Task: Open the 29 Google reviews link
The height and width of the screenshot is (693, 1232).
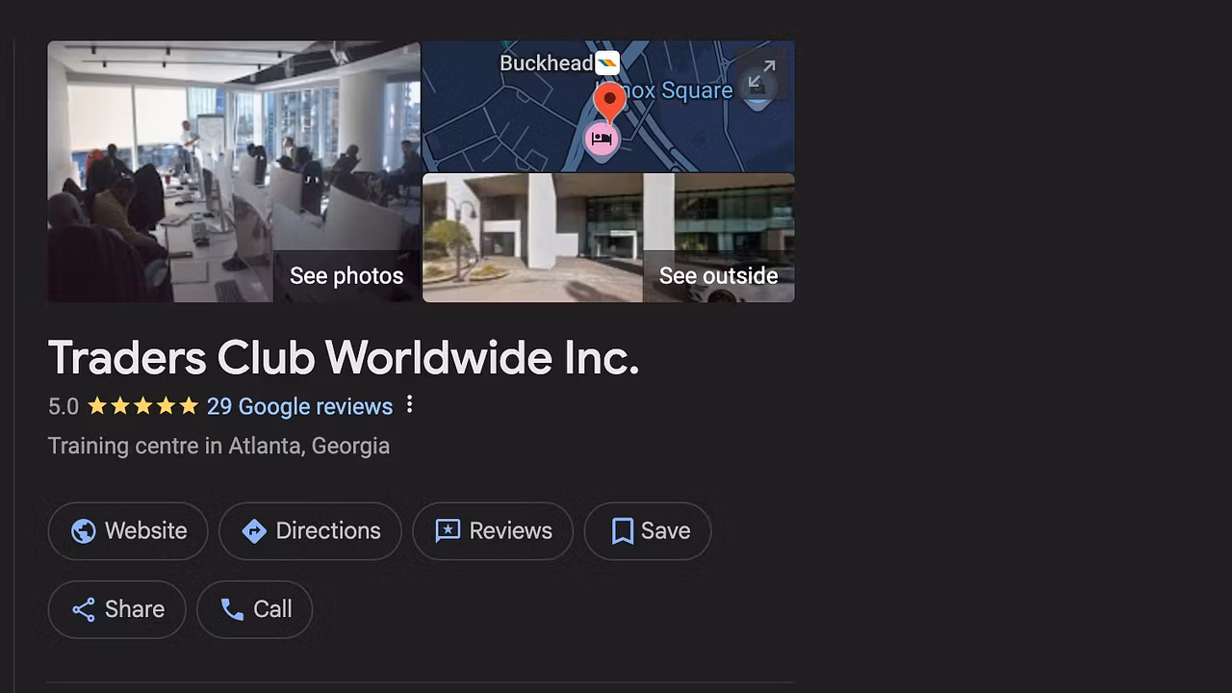Action: click(299, 406)
